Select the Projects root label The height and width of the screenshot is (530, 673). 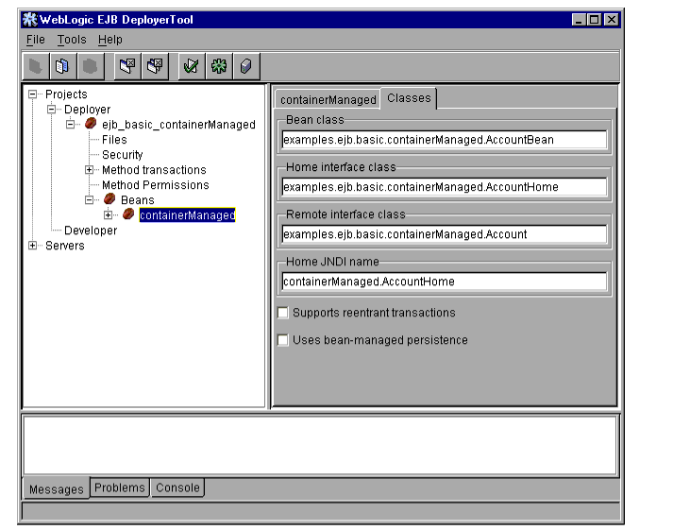tap(66, 94)
